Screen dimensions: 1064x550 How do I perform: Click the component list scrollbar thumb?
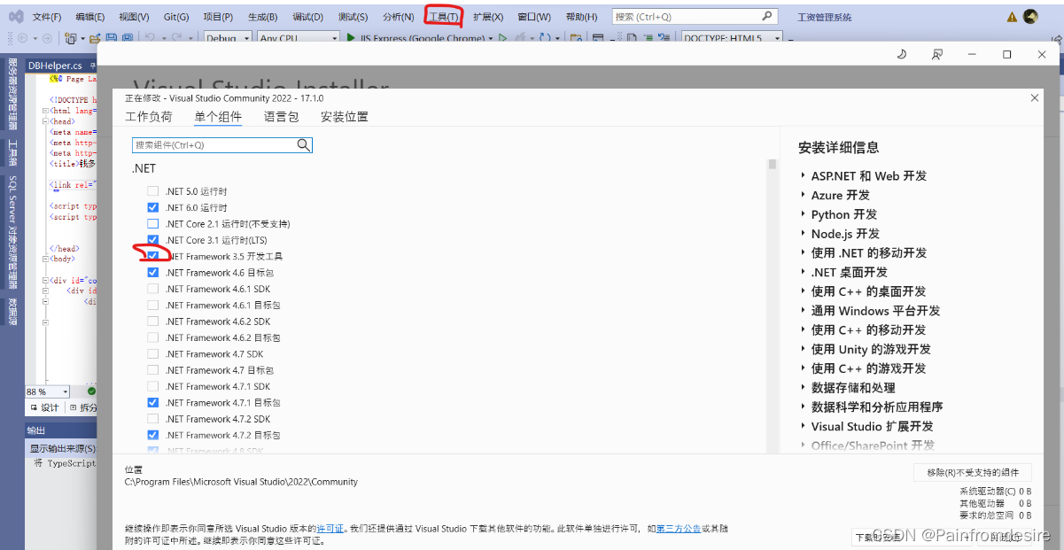(x=772, y=165)
